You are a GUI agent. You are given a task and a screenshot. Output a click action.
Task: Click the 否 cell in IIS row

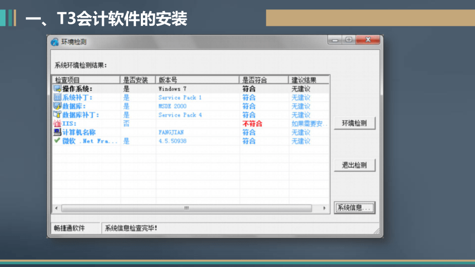(x=126, y=124)
